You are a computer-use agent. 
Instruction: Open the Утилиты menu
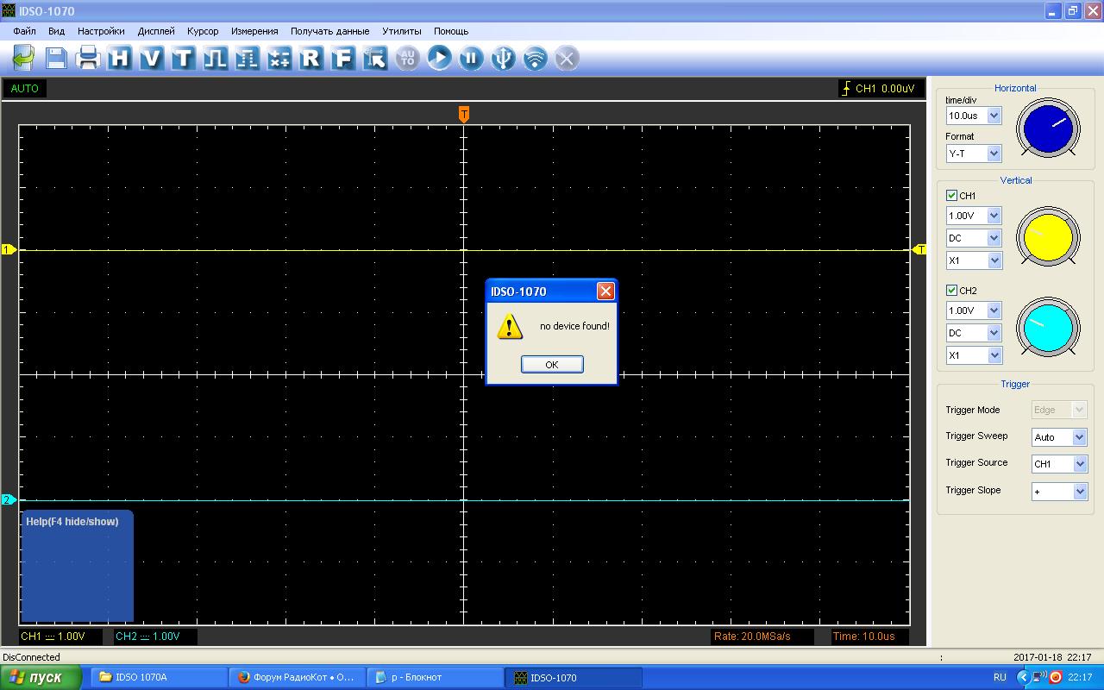402,31
